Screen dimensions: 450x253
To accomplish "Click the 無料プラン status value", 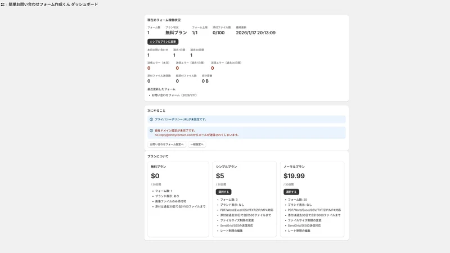I will tap(176, 33).
